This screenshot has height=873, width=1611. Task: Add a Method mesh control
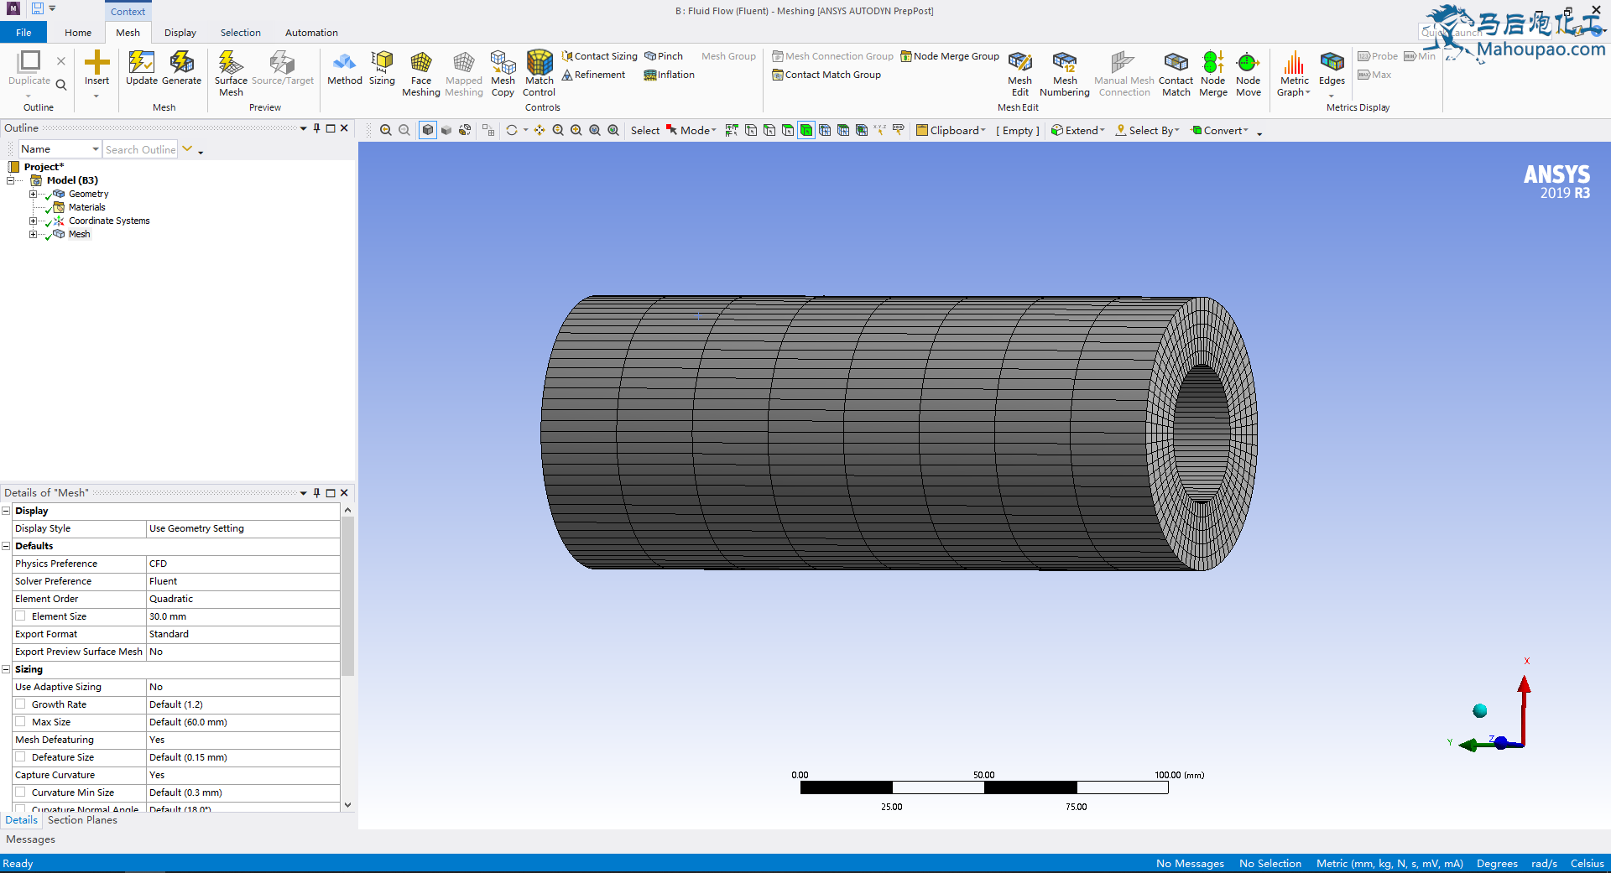344,67
